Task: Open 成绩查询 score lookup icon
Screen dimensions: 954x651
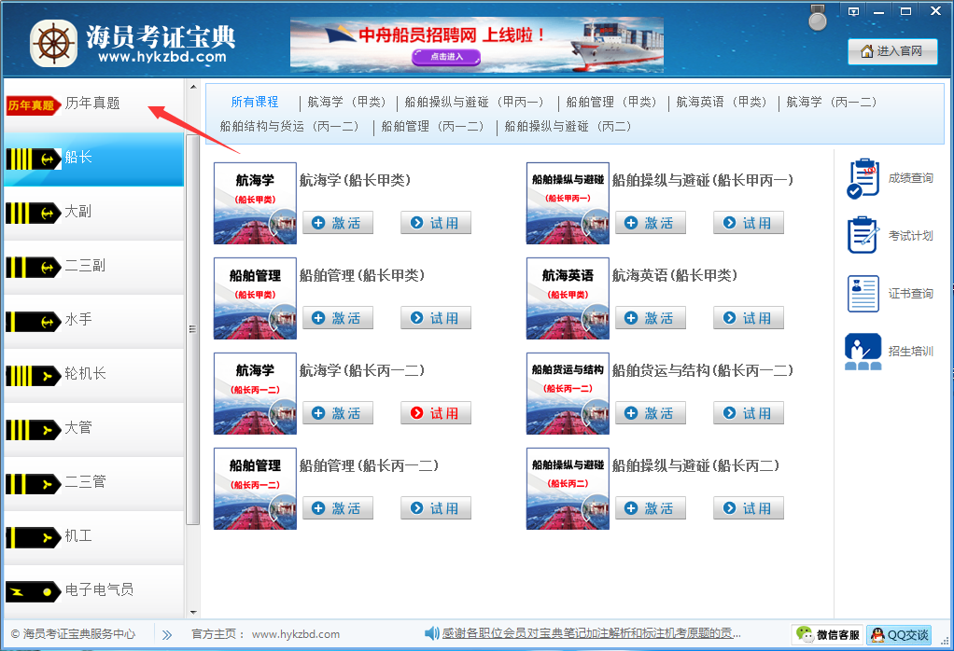Action: [x=863, y=178]
